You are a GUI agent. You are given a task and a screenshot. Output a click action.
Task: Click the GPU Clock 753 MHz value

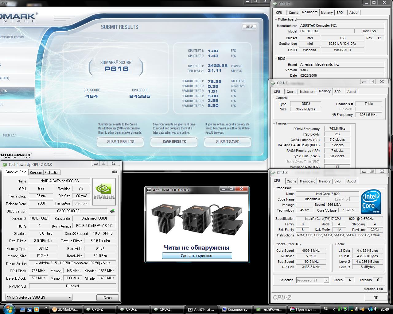click(38, 271)
